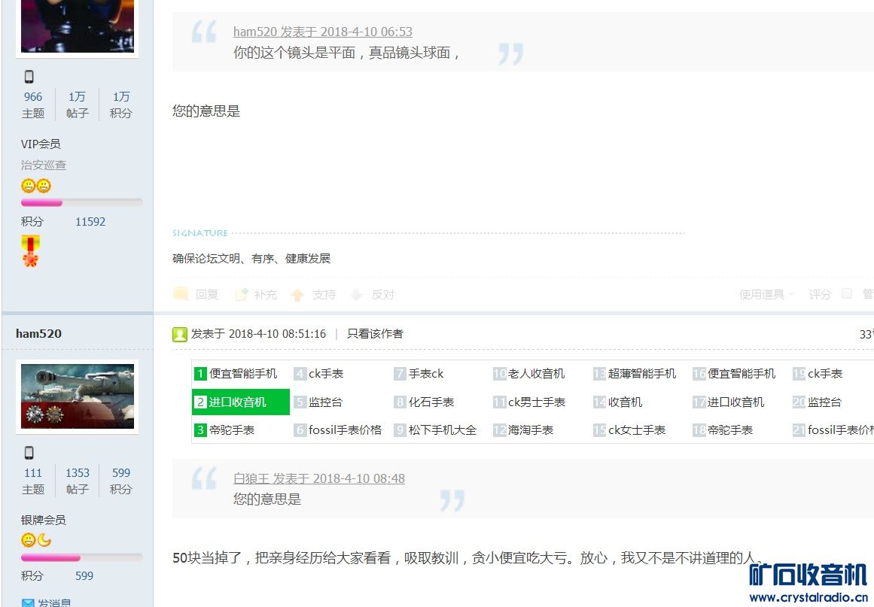874x607 pixels.
Task: Click the VIP会员 group label
Action: point(41,144)
